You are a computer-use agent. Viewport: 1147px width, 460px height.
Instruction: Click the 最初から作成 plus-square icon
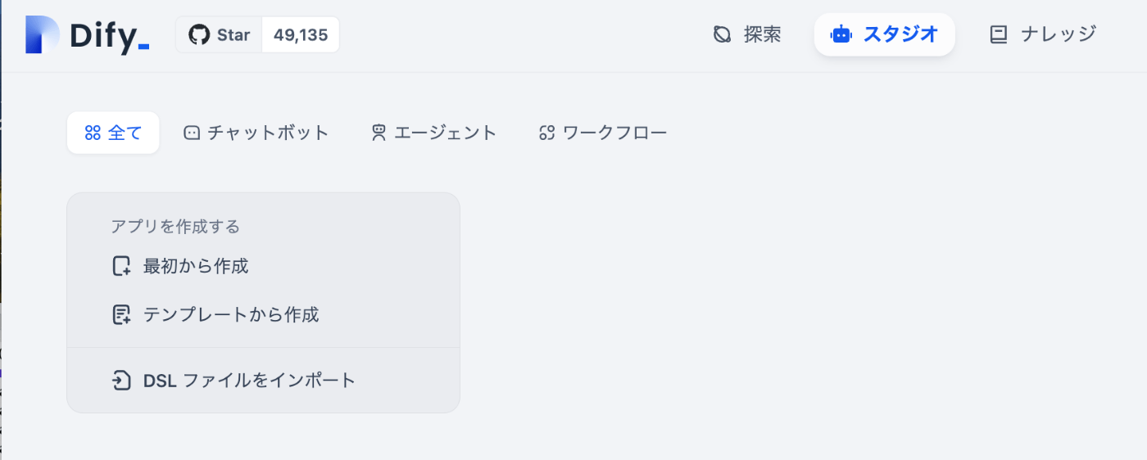[121, 266]
